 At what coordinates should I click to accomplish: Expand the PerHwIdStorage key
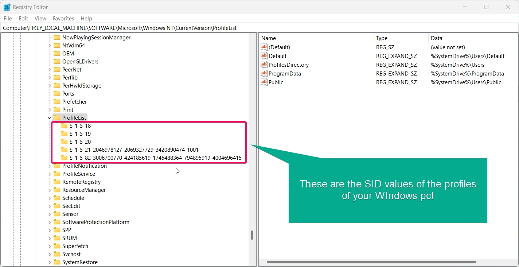50,86
